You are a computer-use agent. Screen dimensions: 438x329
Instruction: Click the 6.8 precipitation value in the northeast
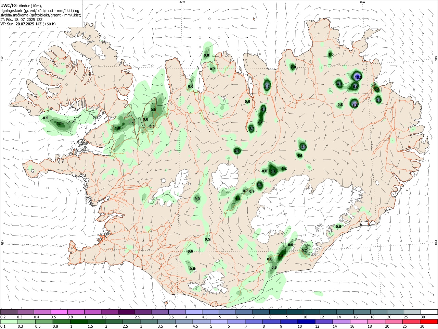[x=355, y=106]
